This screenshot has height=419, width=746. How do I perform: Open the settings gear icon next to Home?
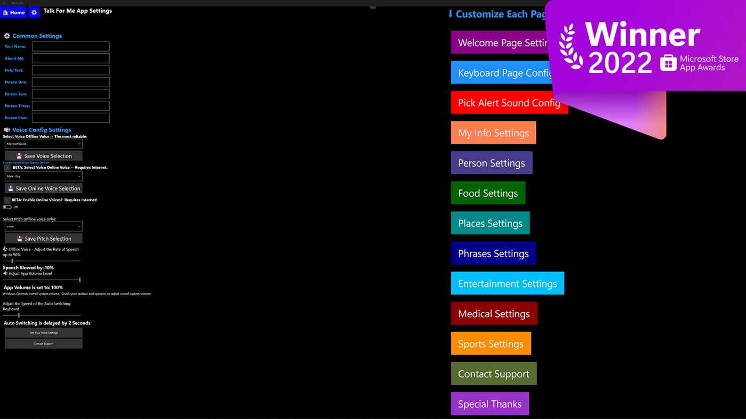click(x=34, y=12)
